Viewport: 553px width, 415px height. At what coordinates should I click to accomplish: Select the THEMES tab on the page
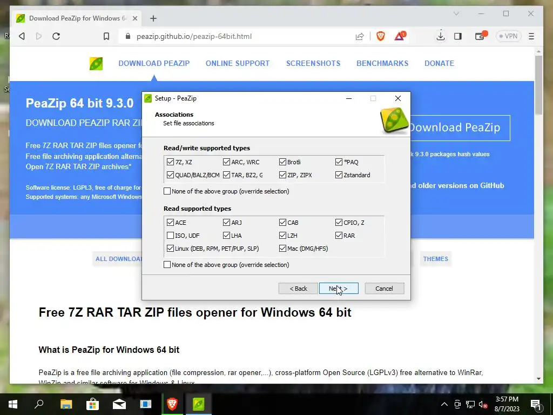coord(436,259)
